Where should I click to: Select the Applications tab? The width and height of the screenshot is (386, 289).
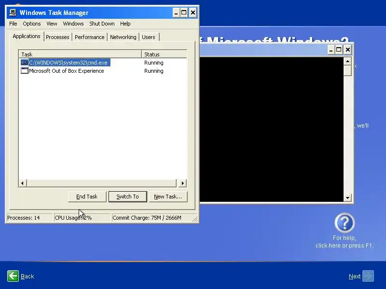pyautogui.click(x=27, y=37)
